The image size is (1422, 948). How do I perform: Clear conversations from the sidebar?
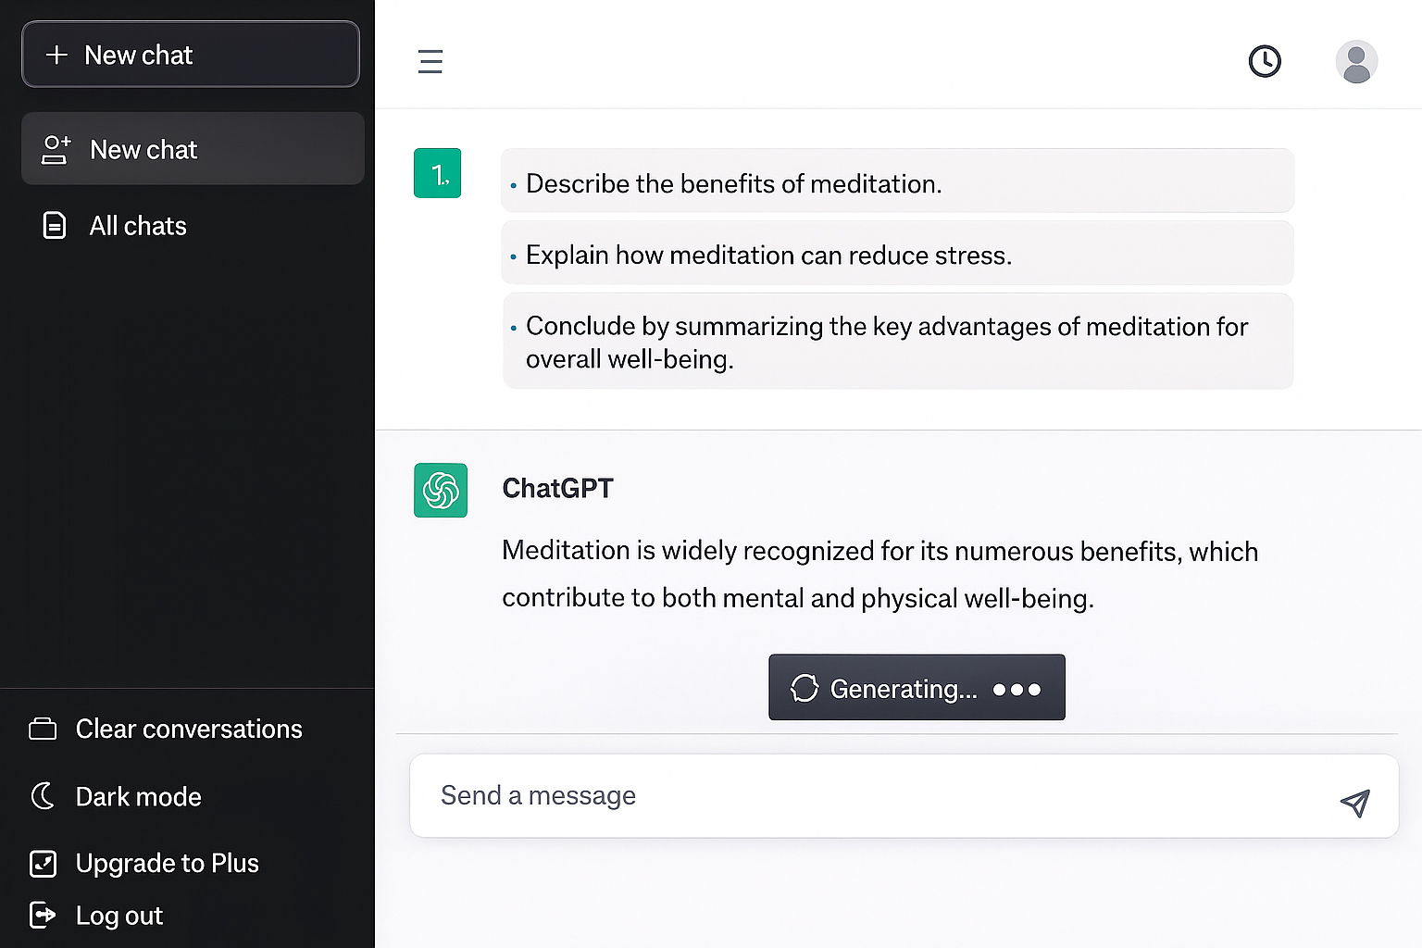coord(188,730)
